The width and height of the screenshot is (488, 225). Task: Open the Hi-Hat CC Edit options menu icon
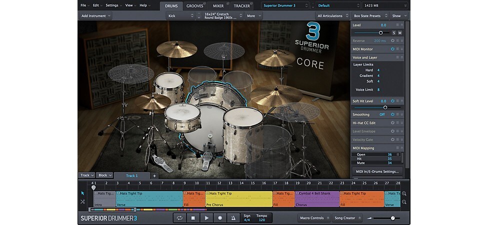397,123
